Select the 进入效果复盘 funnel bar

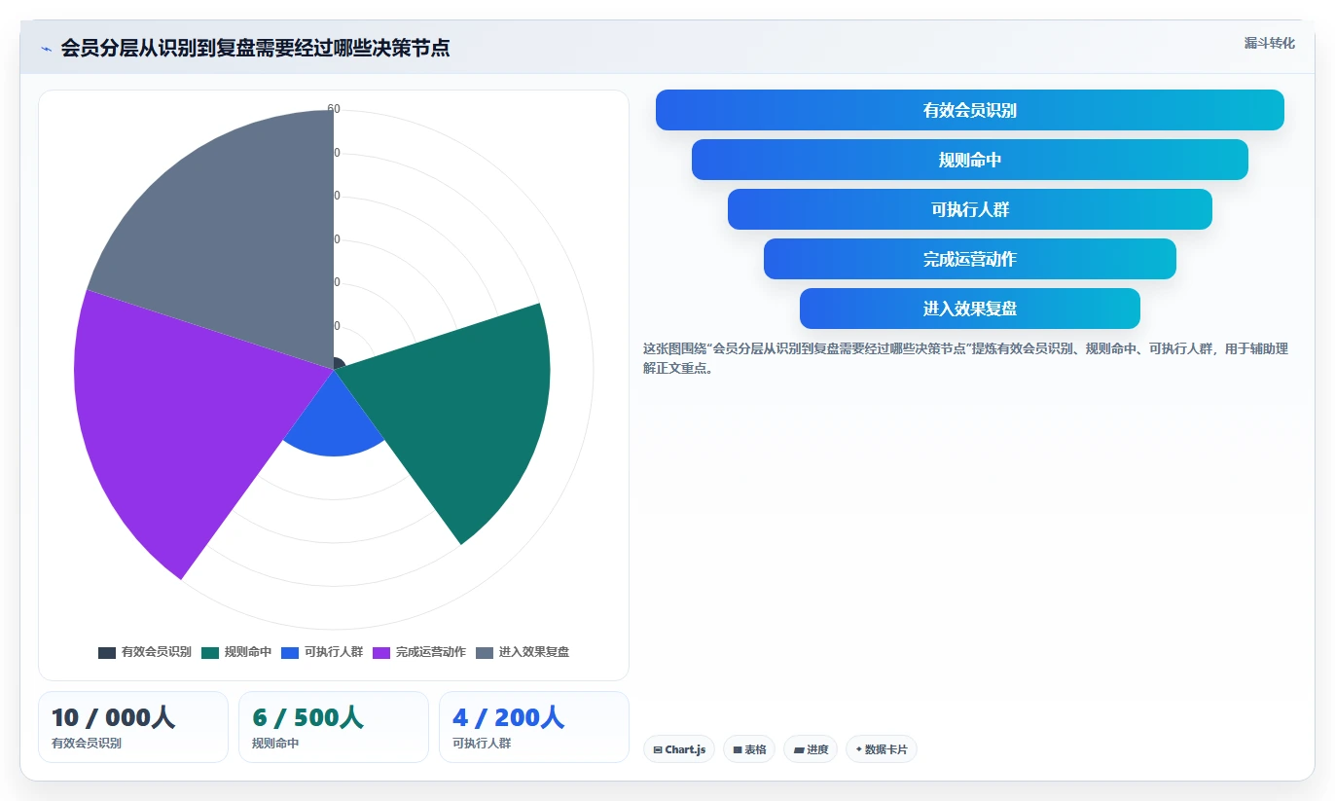[x=970, y=309]
